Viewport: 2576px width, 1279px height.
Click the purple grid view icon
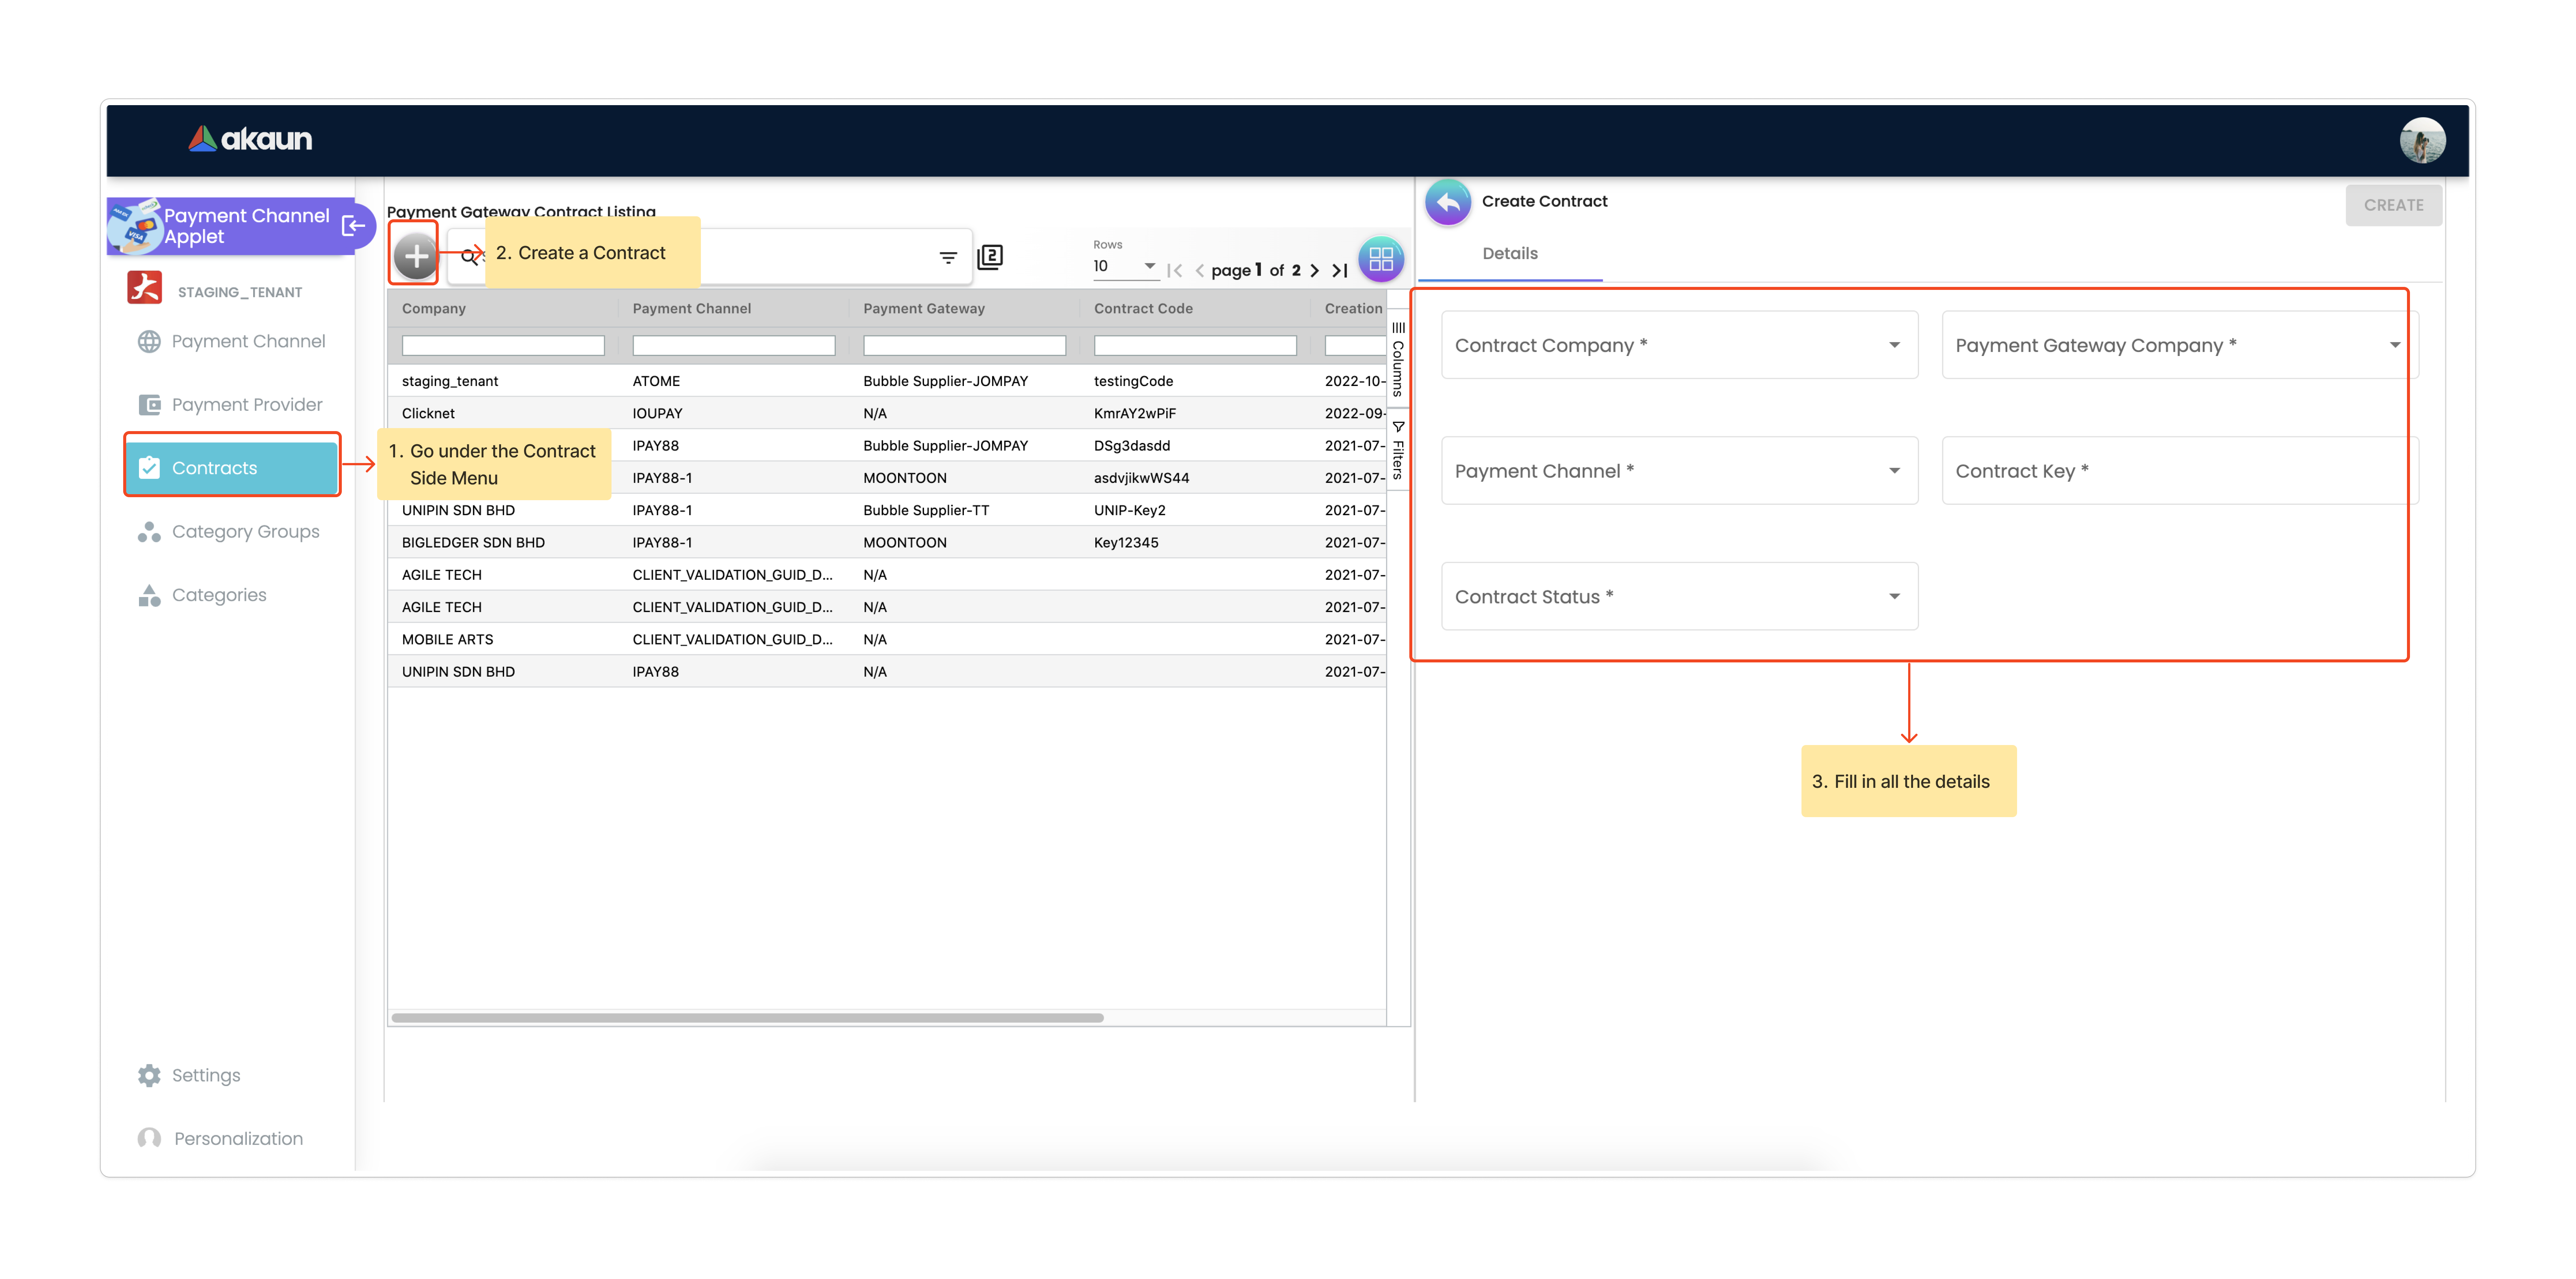(x=1381, y=259)
